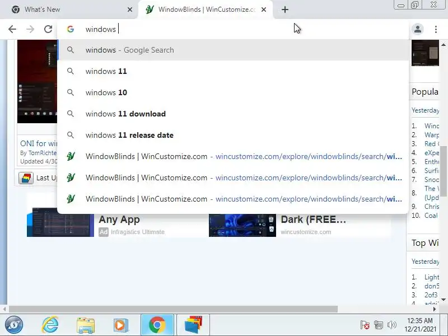Open the first WindowBlinds WinCustomize.com history suggestion
Screen dimensions: 448x336
pos(233,156)
